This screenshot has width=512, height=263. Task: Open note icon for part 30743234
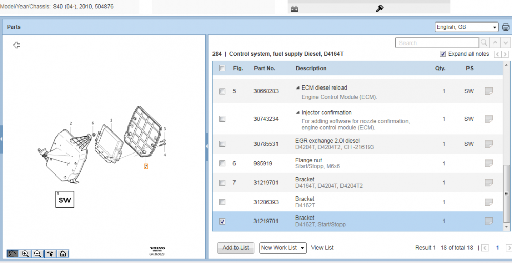[488, 119]
